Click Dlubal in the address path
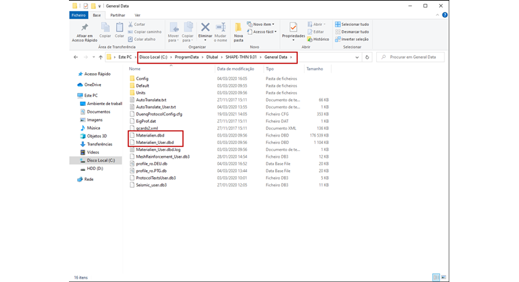This screenshot has height=282, width=519. coord(212,57)
